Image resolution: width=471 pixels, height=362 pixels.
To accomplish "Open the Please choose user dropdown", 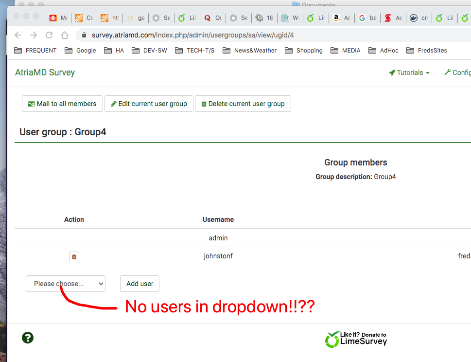I will pyautogui.click(x=66, y=284).
